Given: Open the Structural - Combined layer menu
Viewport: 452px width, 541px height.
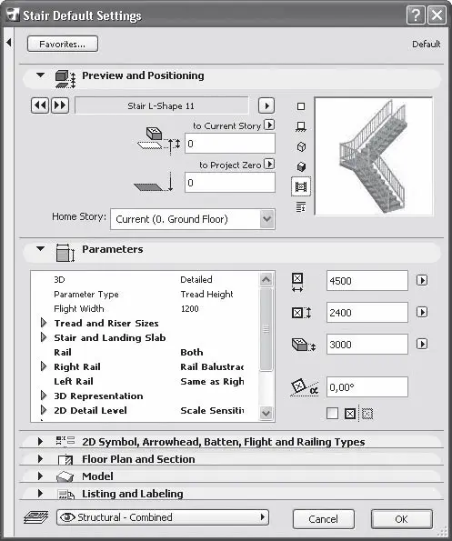Looking at the screenshot, I should (163, 517).
